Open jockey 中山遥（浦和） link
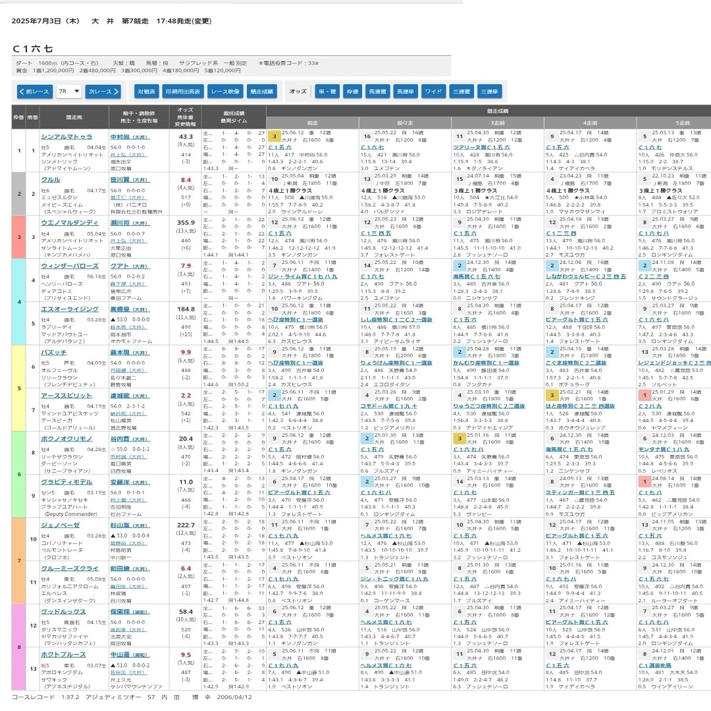 (x=130, y=654)
